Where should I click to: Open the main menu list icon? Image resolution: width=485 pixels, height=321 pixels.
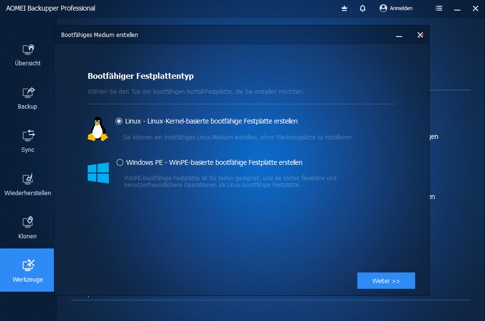[x=439, y=8]
